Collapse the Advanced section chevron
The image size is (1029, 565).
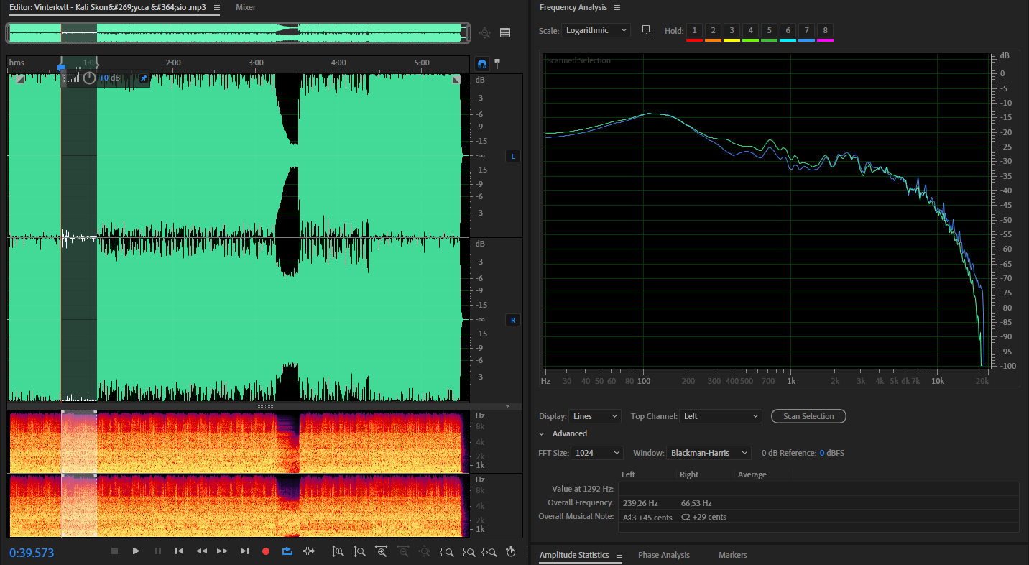[x=542, y=433]
